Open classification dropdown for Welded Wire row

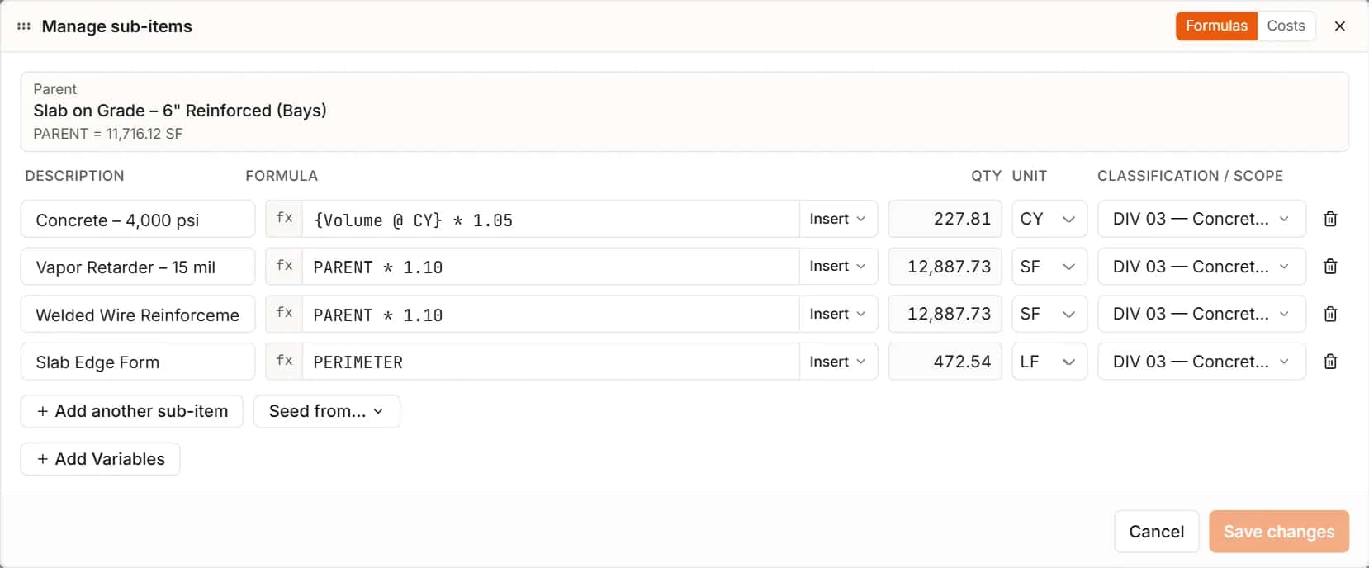pyautogui.click(x=1201, y=314)
